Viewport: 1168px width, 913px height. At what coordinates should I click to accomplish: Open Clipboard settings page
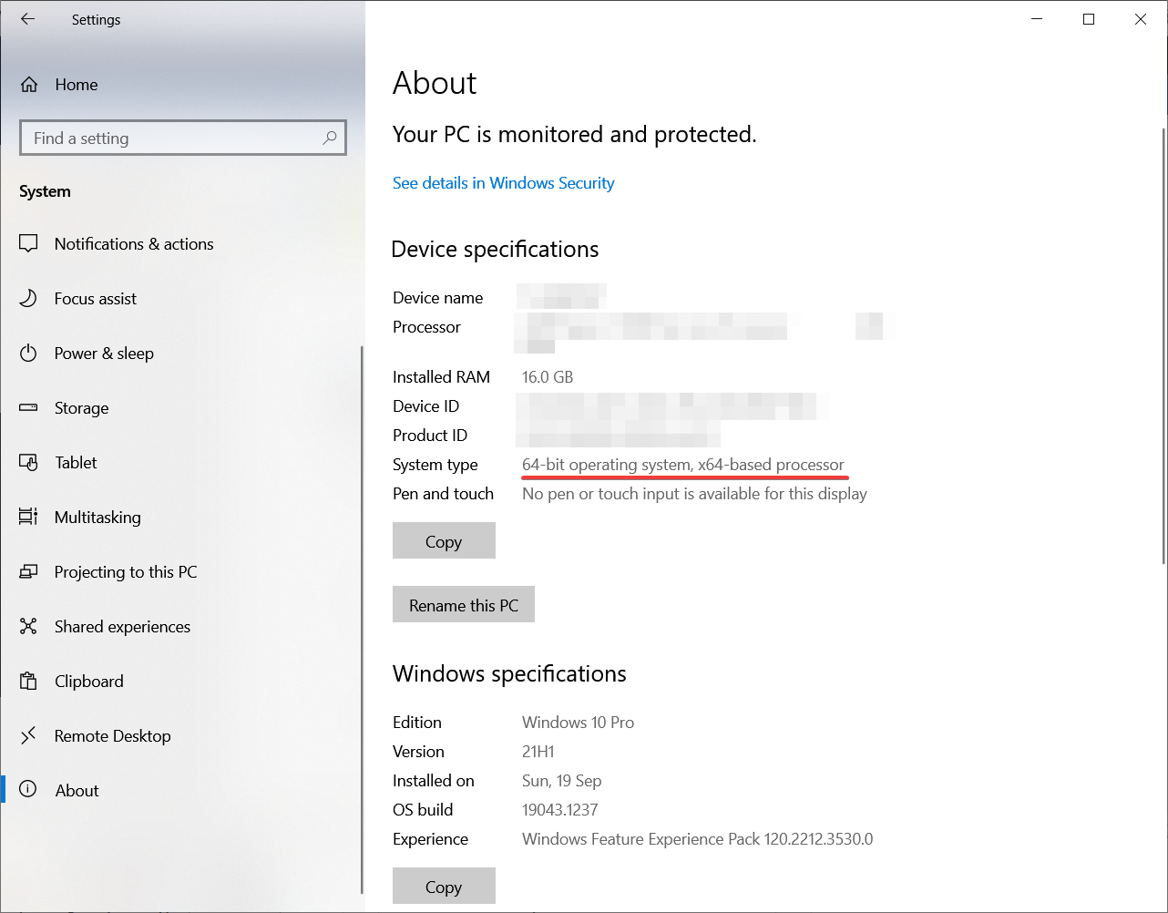pyautogui.click(x=88, y=682)
